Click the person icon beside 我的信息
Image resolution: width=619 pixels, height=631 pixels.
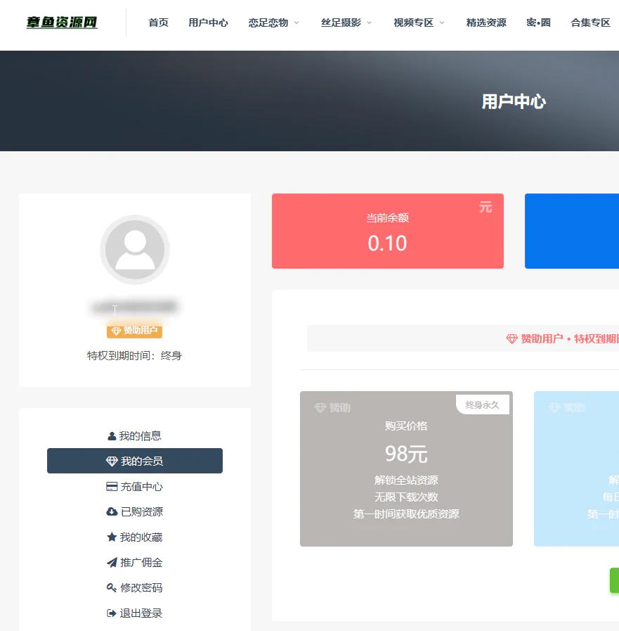click(112, 436)
